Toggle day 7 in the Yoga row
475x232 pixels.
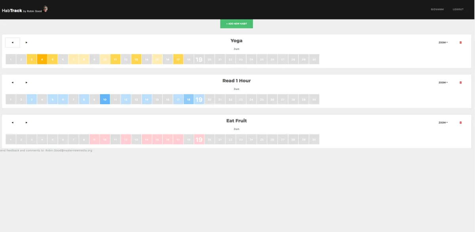(74, 59)
